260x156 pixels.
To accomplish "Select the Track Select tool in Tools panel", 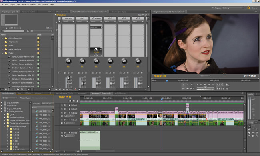I will click(x=253, y=126).
